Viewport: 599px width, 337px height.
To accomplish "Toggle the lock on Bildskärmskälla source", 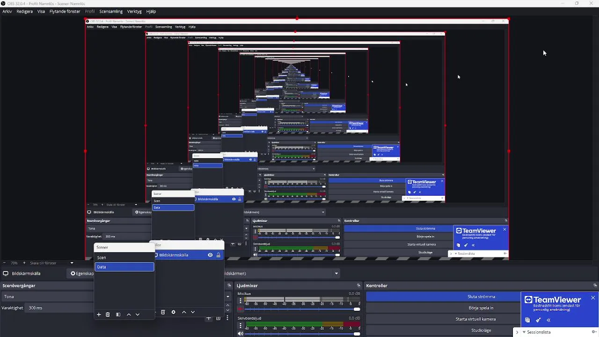I will [218, 255].
